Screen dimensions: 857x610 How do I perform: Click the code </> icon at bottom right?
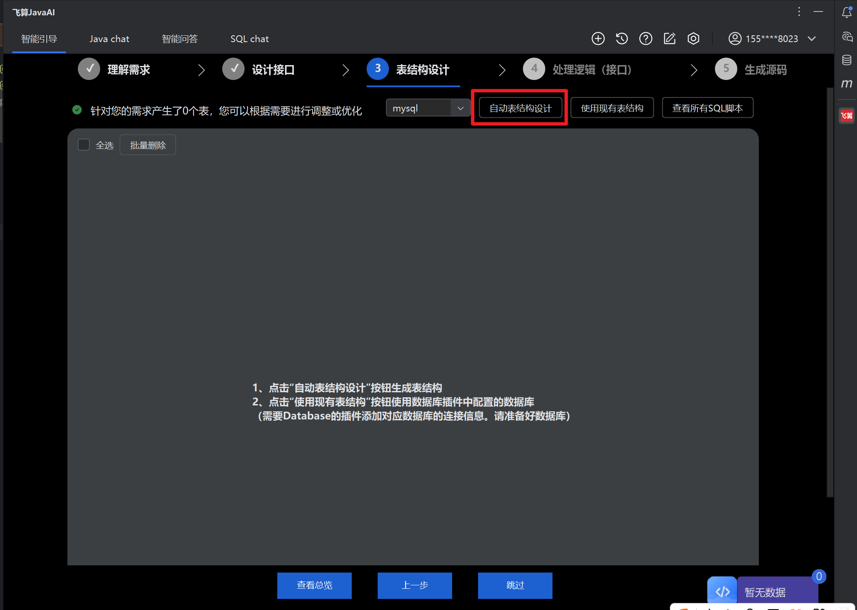[x=722, y=590]
